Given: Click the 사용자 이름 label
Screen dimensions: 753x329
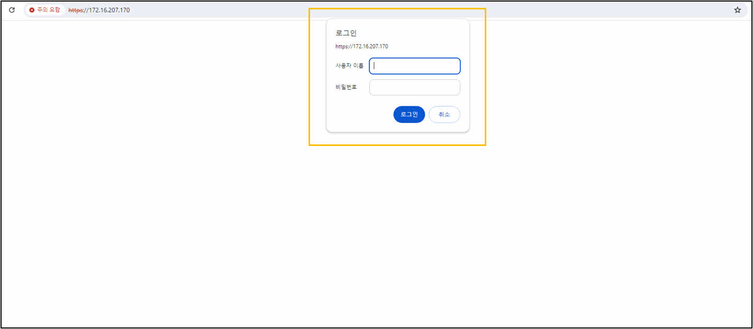Looking at the screenshot, I should coord(349,66).
